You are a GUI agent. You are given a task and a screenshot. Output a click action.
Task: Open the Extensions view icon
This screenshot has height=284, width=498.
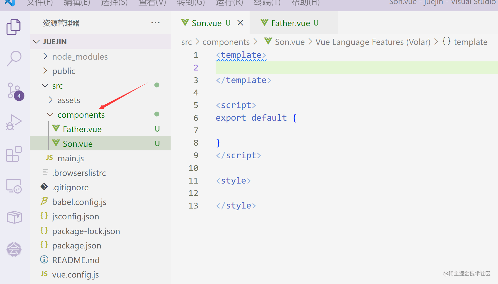[14, 154]
